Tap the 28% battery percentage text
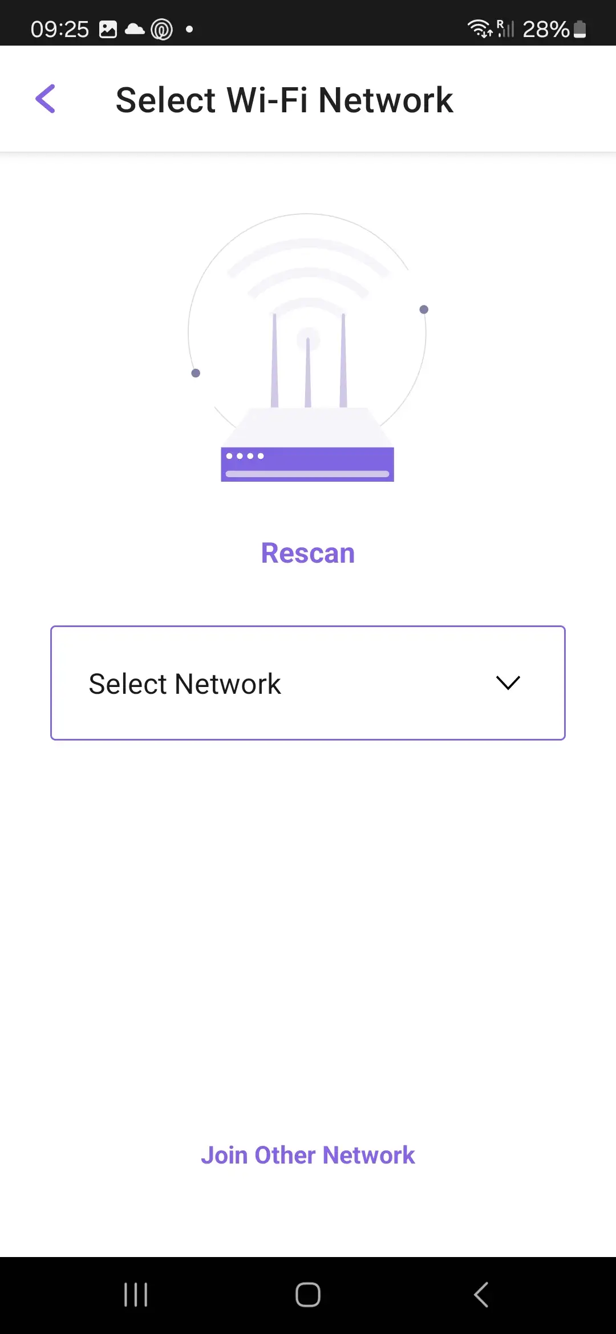This screenshot has width=616, height=1334. pos(545,29)
